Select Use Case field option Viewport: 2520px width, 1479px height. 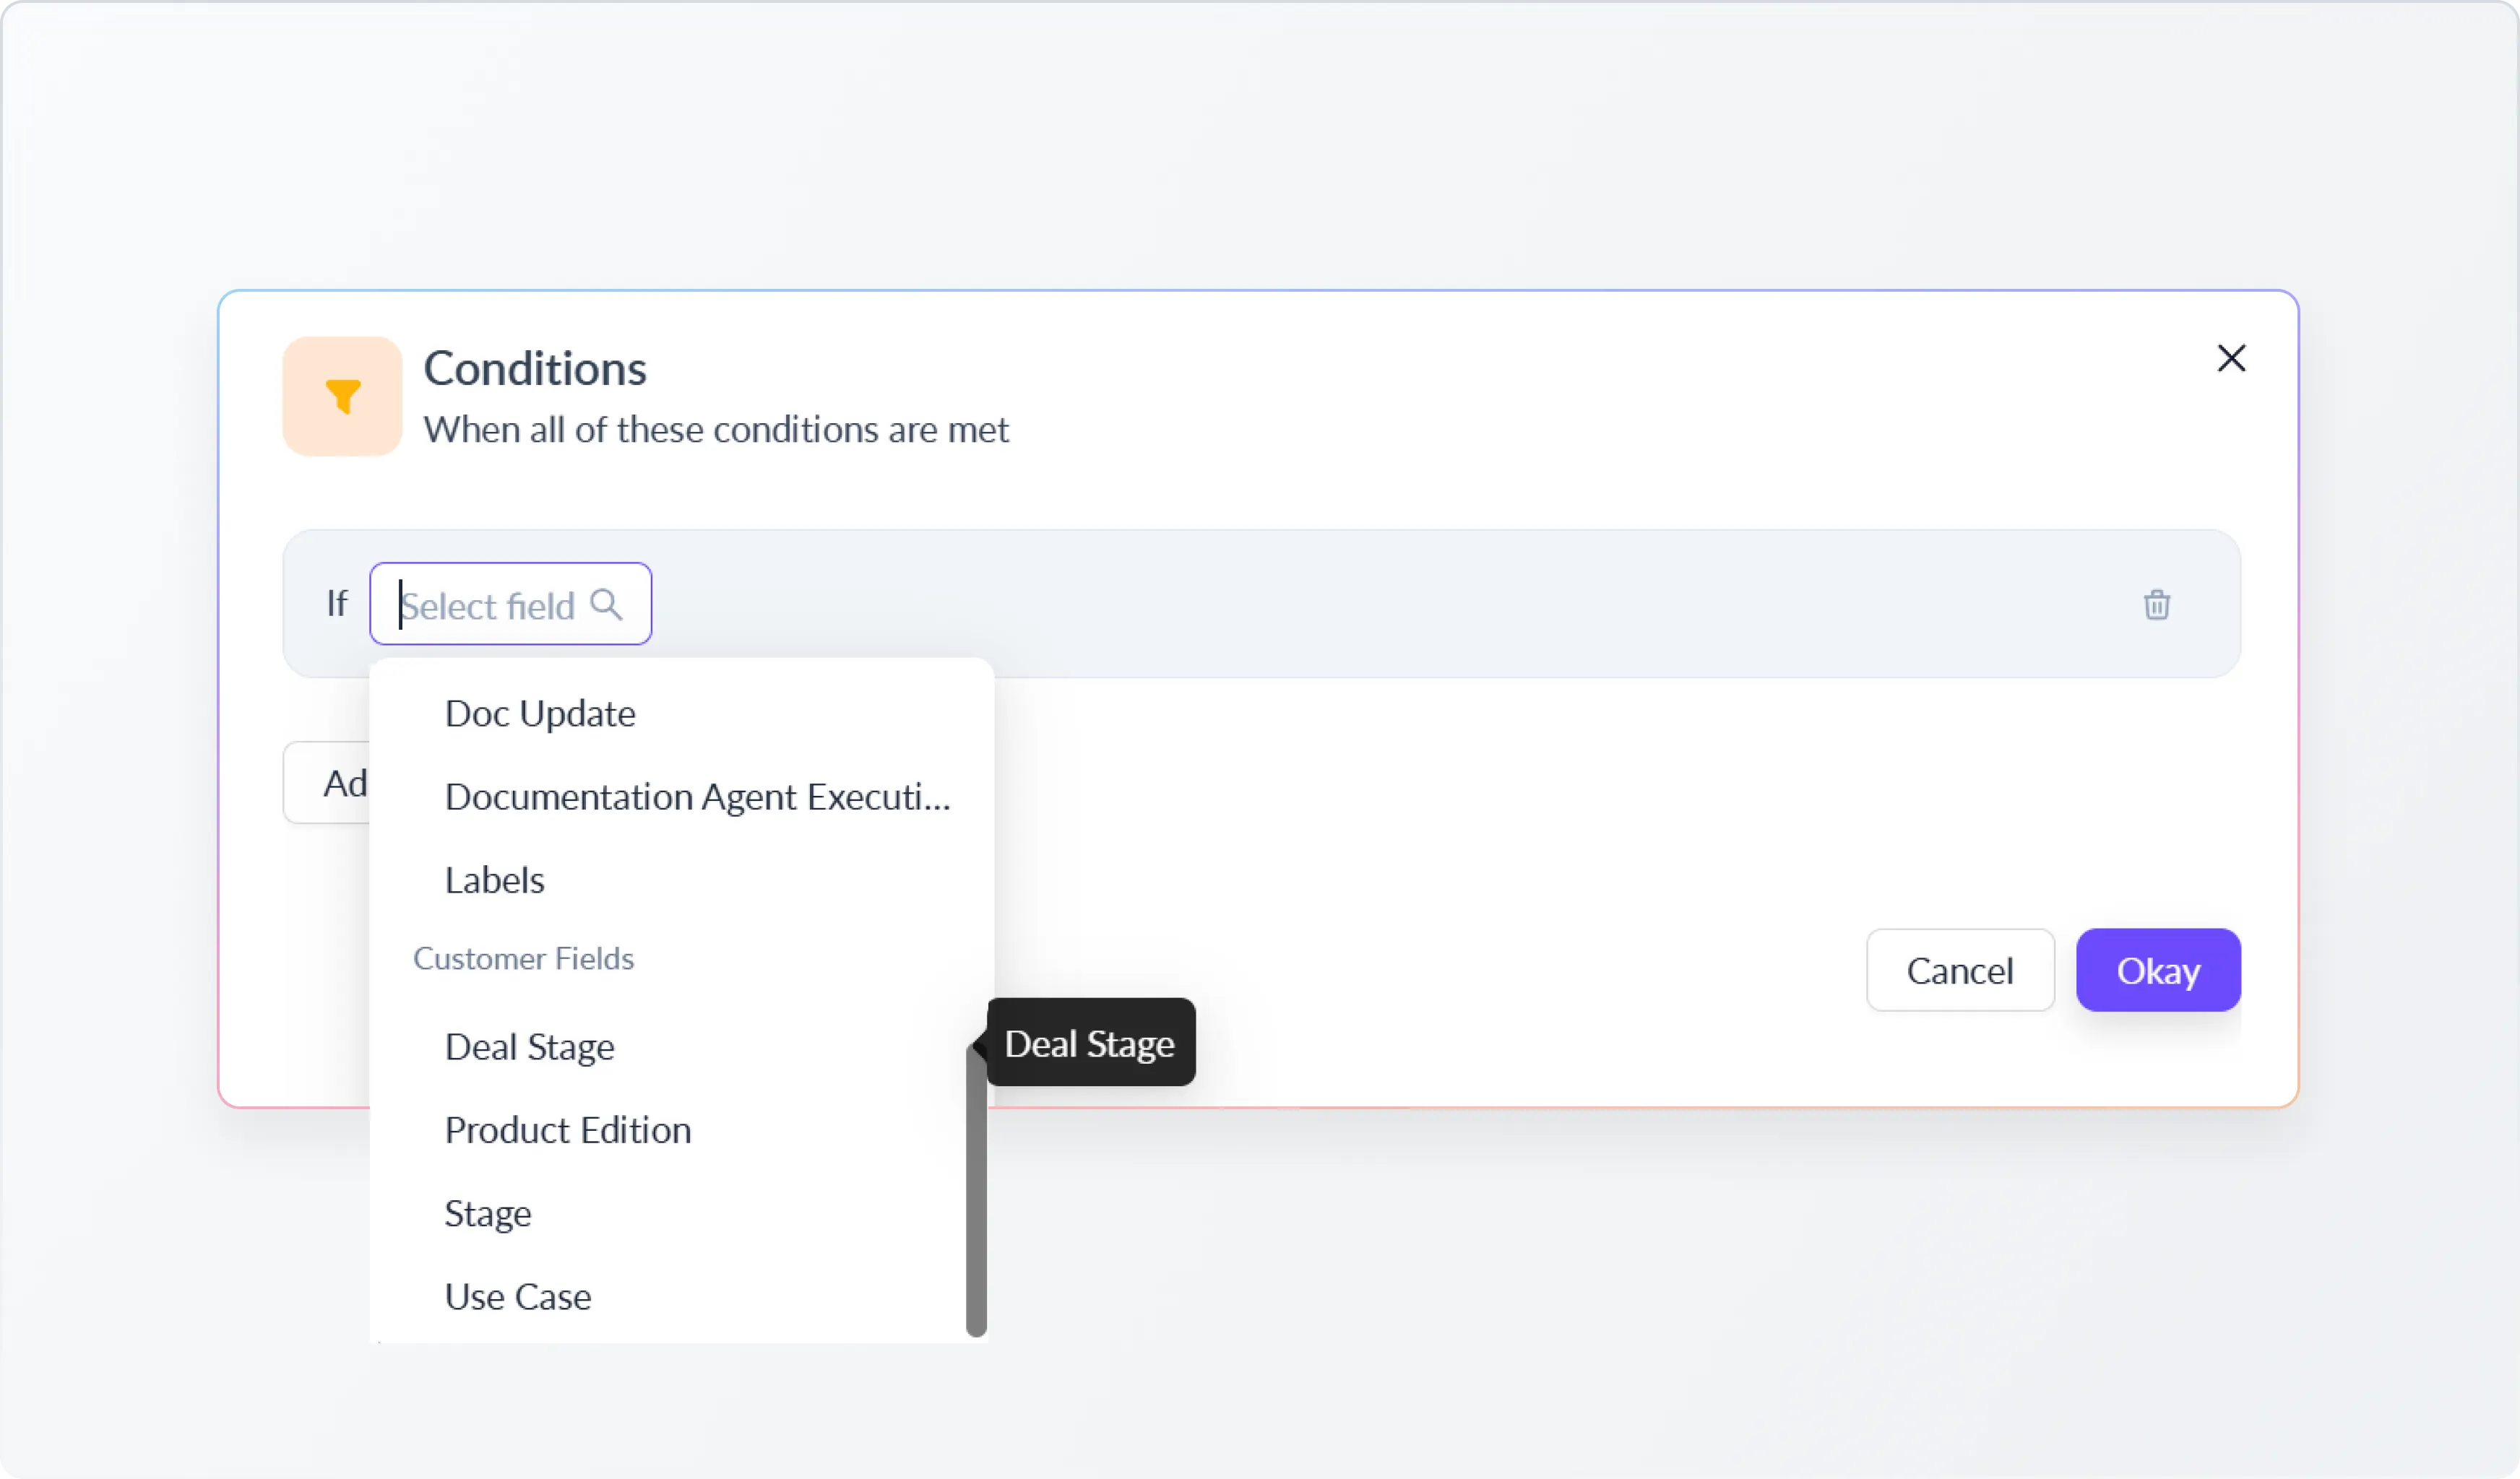(517, 1295)
